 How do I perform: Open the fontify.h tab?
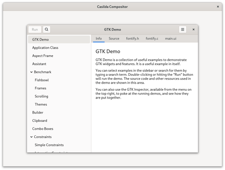[x=132, y=39]
